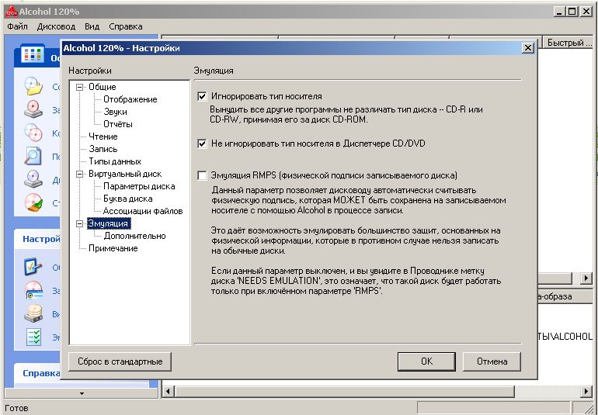Collapse the "Общие" tree node
This screenshot has height=415, width=598.
coord(79,88)
